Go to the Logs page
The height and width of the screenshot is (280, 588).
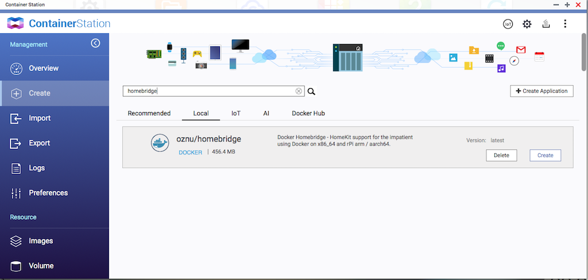pyautogui.click(x=37, y=168)
